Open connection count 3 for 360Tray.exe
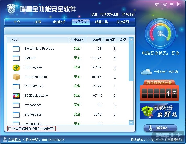Viewport: 186px width, 144px height. point(115,67)
